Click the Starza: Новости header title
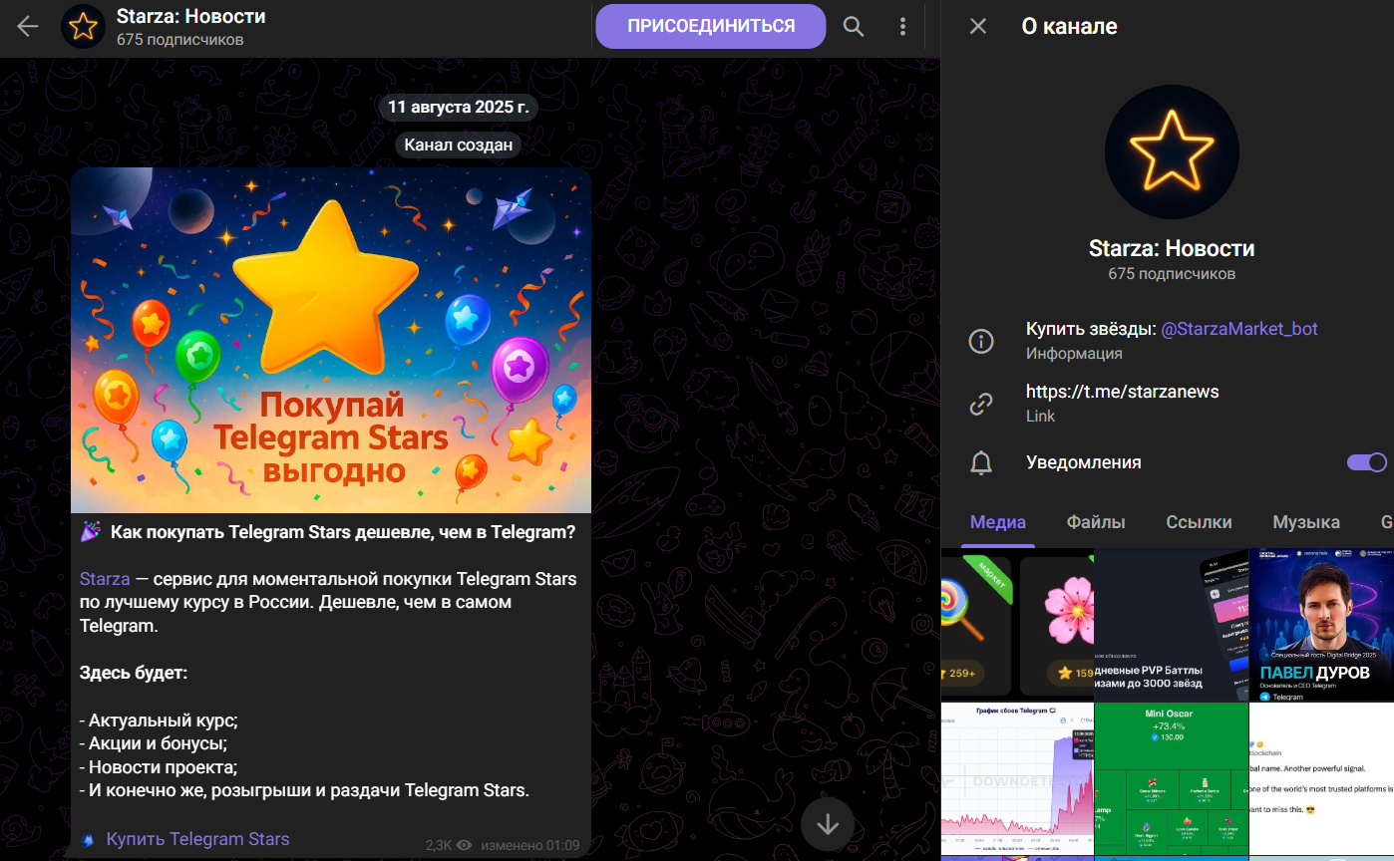This screenshot has width=1394, height=861. click(x=191, y=17)
